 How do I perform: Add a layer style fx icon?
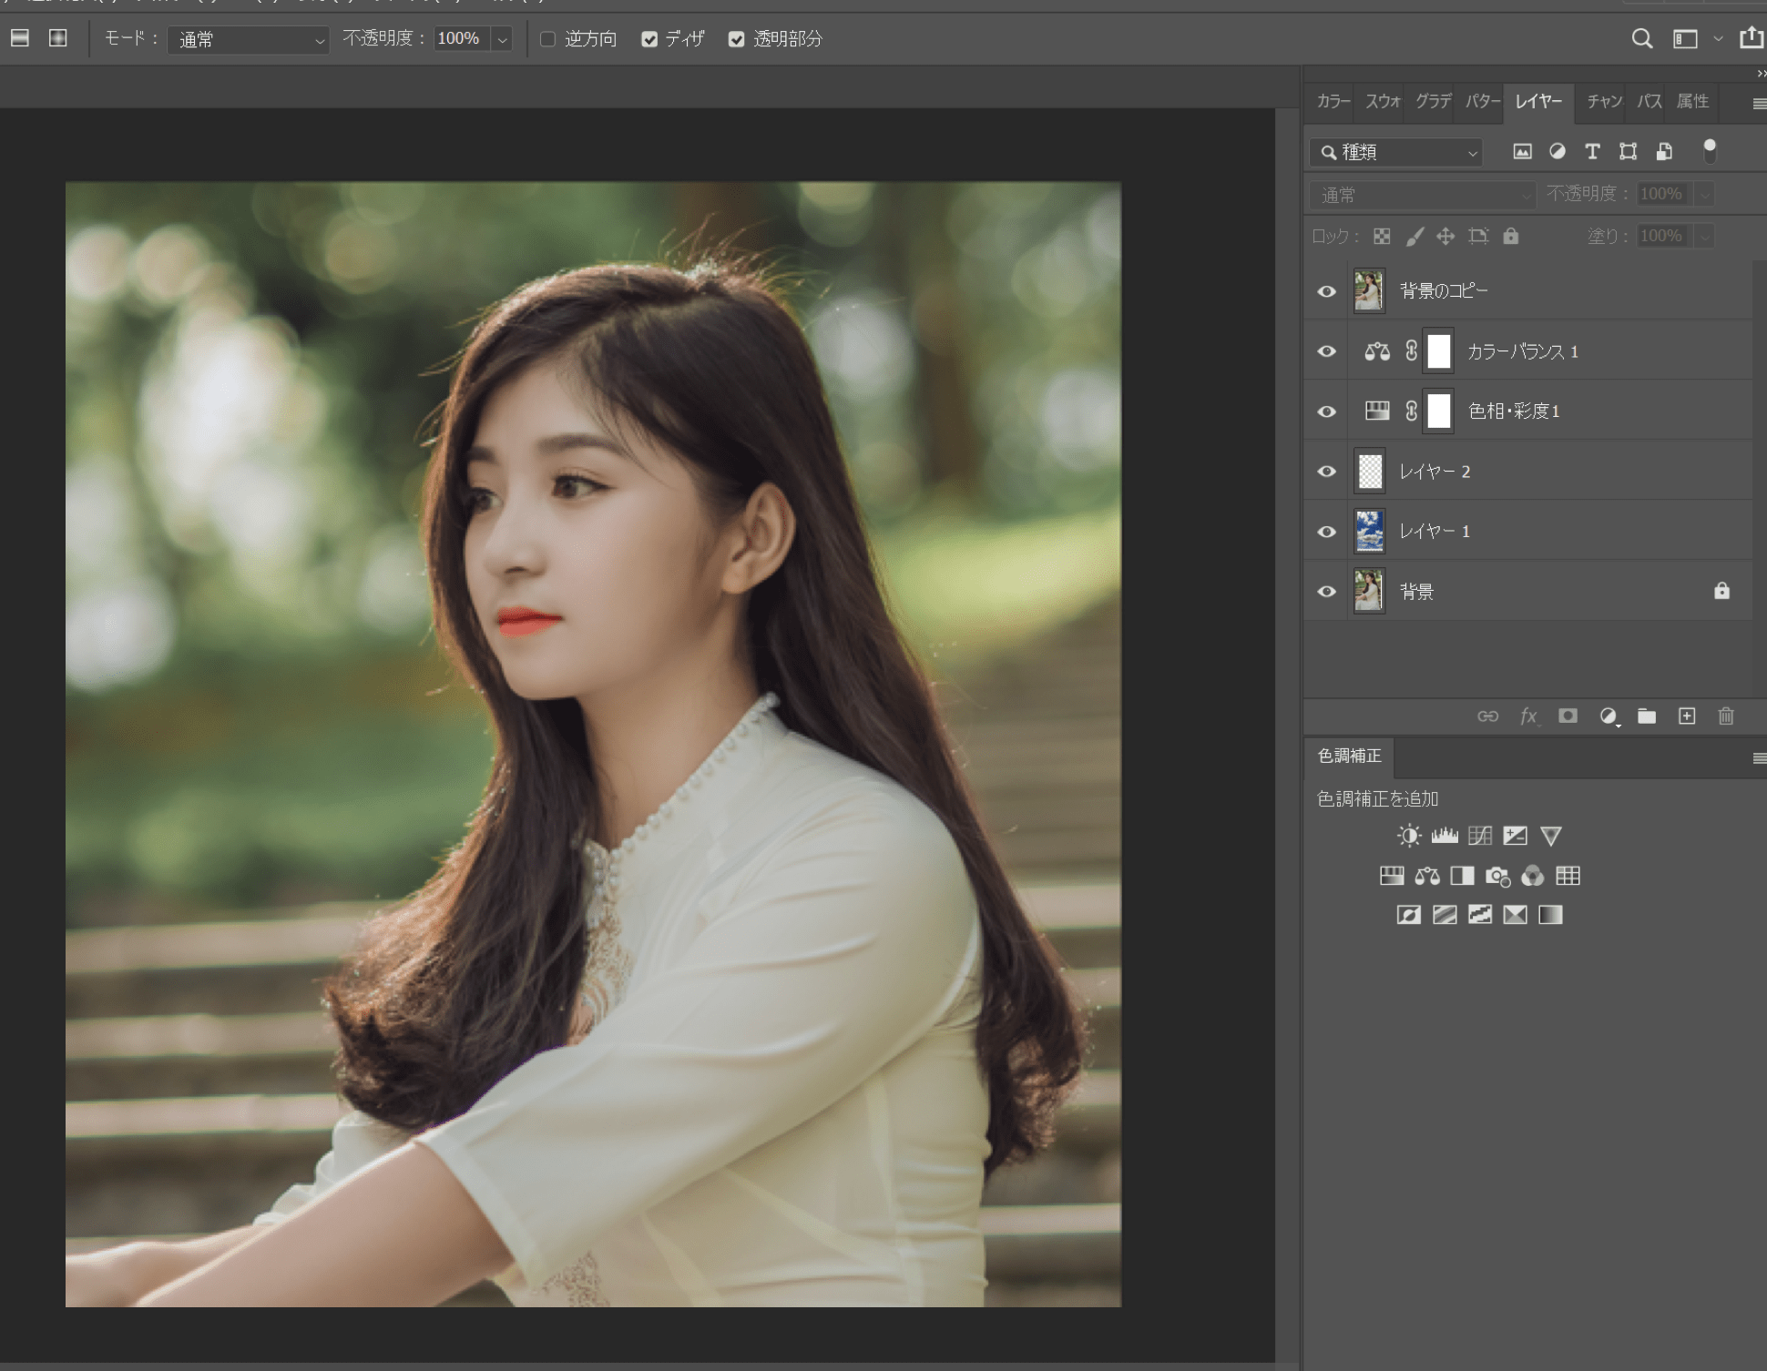point(1528,716)
